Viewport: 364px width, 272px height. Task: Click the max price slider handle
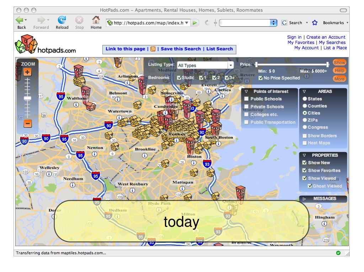click(x=327, y=65)
